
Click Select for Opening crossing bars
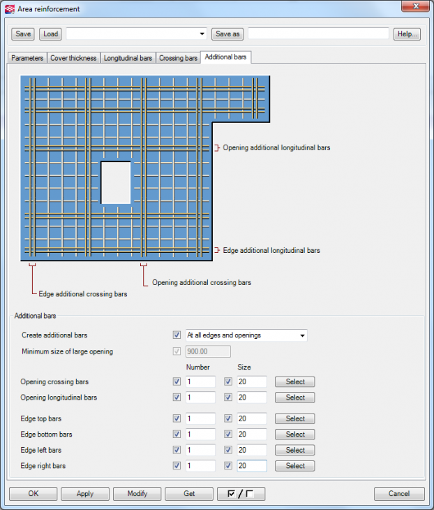[294, 382]
